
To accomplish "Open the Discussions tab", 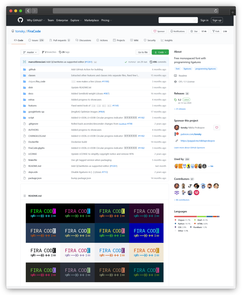I will (x=83, y=40).
